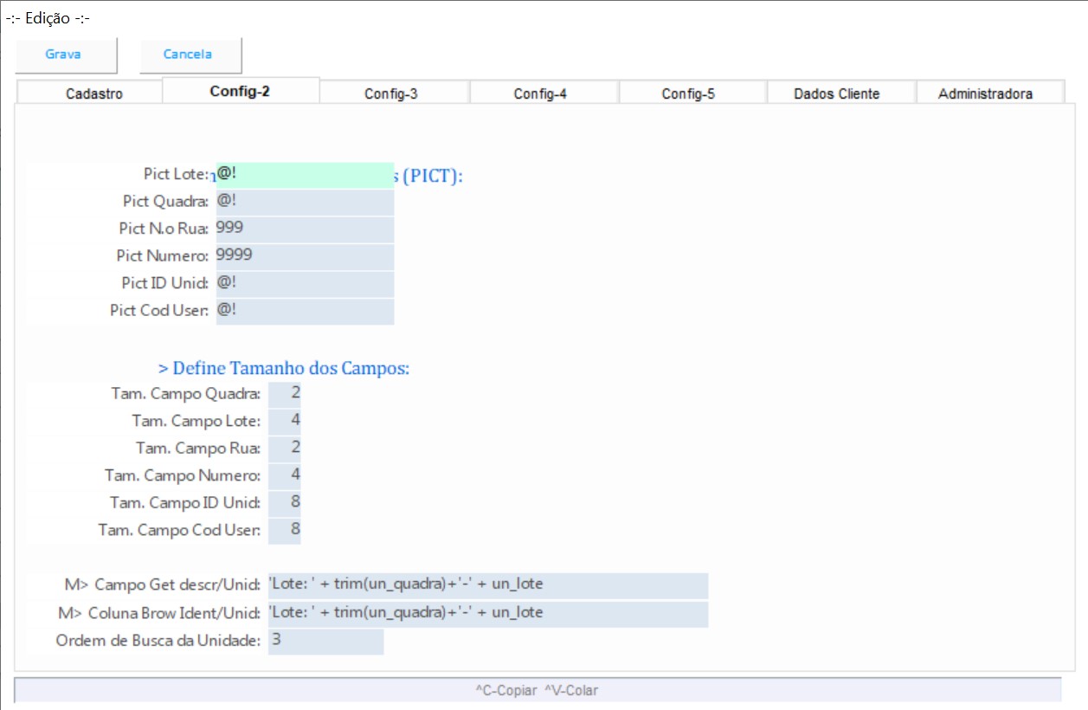Click the Tam. Campo Quadra field
The width and height of the screenshot is (1088, 710).
pyautogui.click(x=285, y=394)
